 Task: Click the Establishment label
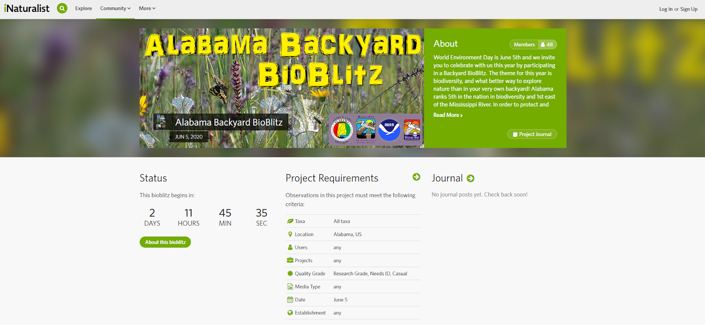coord(310,313)
